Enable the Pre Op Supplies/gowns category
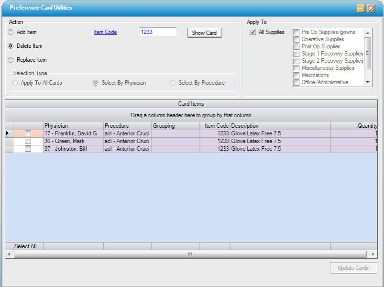This screenshot has height=287, width=384. [x=296, y=32]
